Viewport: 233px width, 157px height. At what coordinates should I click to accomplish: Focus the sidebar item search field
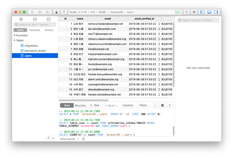tap(35, 25)
